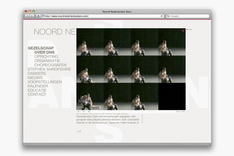Click the NOORD NE site logo heading
234x156 pixels.
click(55, 32)
